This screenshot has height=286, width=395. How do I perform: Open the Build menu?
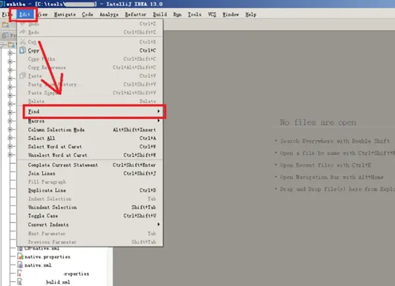pos(160,14)
